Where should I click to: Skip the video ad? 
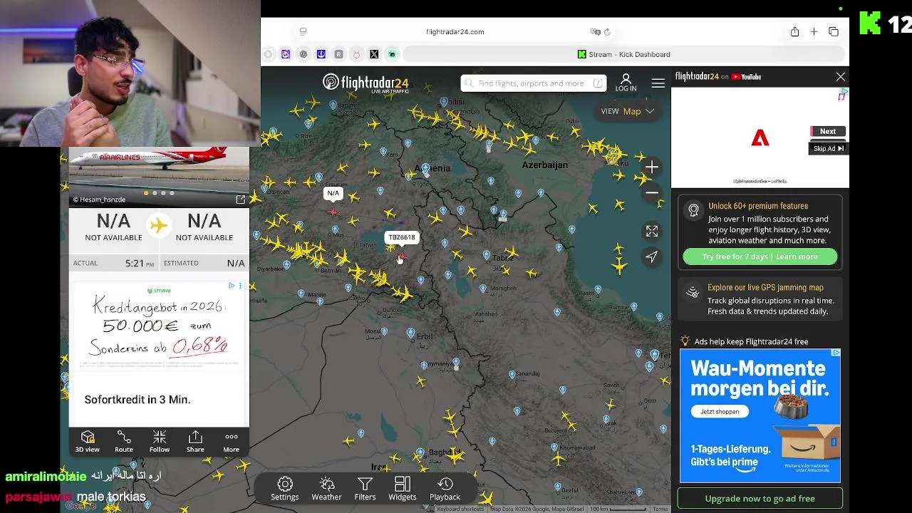pyautogui.click(x=829, y=148)
